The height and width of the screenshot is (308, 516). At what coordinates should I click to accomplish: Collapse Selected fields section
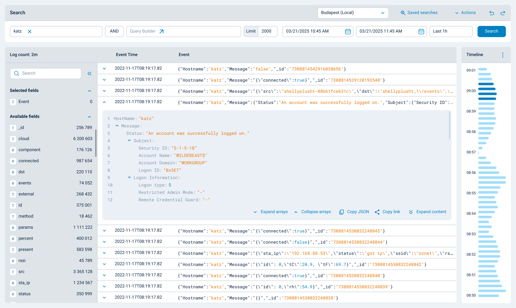89,91
